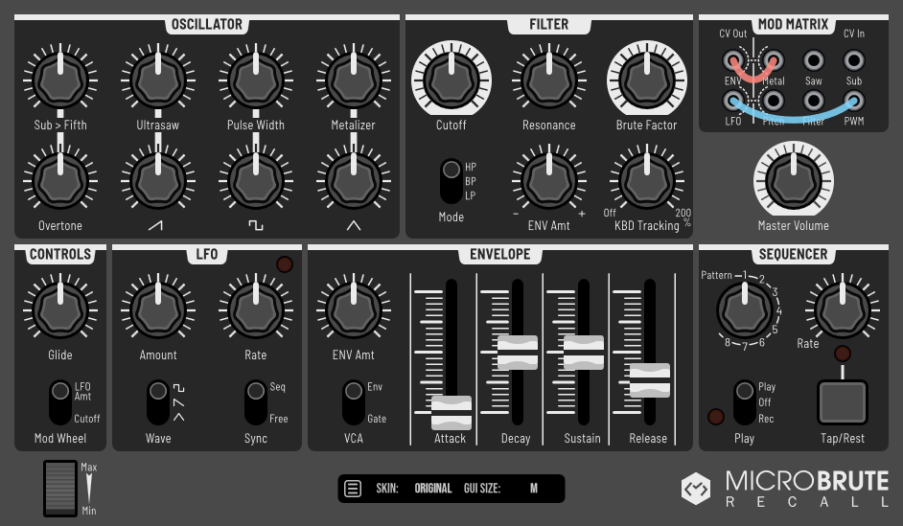Click the triangle wave level knob
The height and width of the screenshot is (526, 903).
354,180
